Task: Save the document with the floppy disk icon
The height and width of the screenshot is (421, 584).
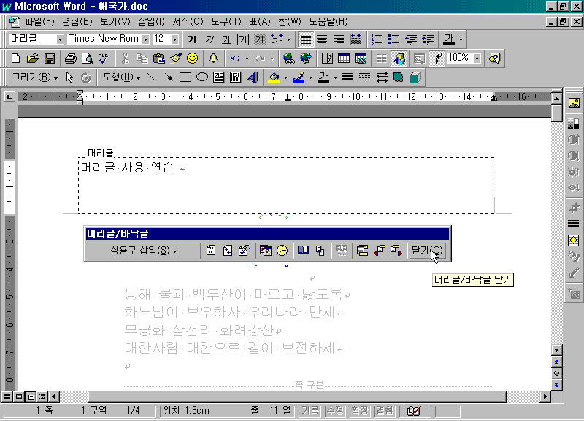Action: coord(50,58)
